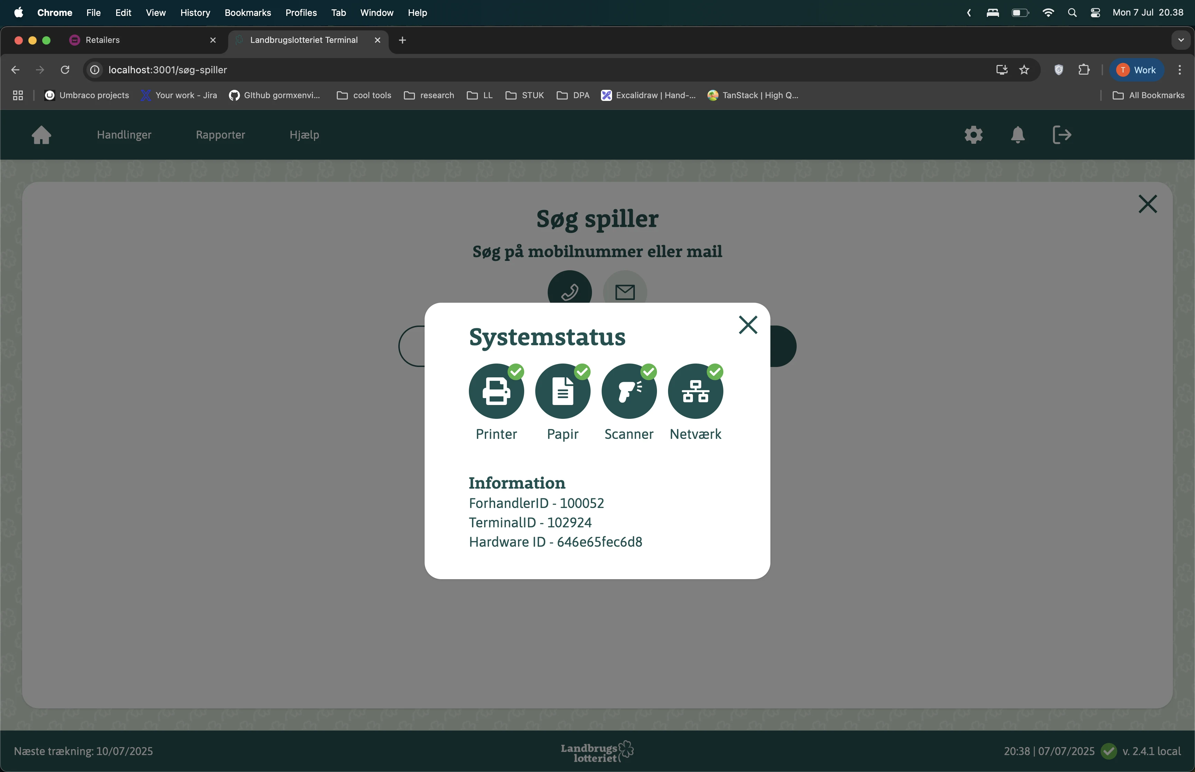Close the Systemstatus dialog
Image resolution: width=1195 pixels, height=772 pixels.
[748, 325]
